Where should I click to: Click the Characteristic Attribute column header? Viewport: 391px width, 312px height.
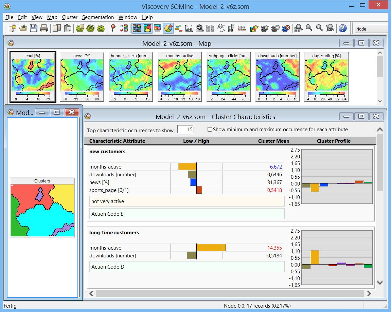coord(117,141)
